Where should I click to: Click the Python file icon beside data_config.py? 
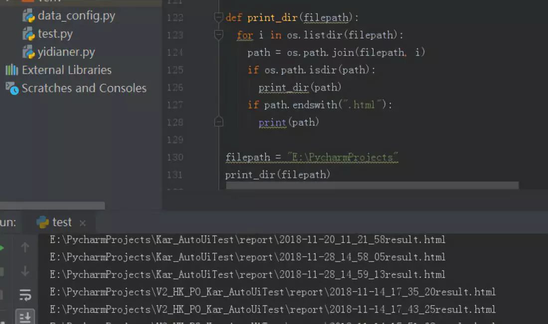pos(29,16)
